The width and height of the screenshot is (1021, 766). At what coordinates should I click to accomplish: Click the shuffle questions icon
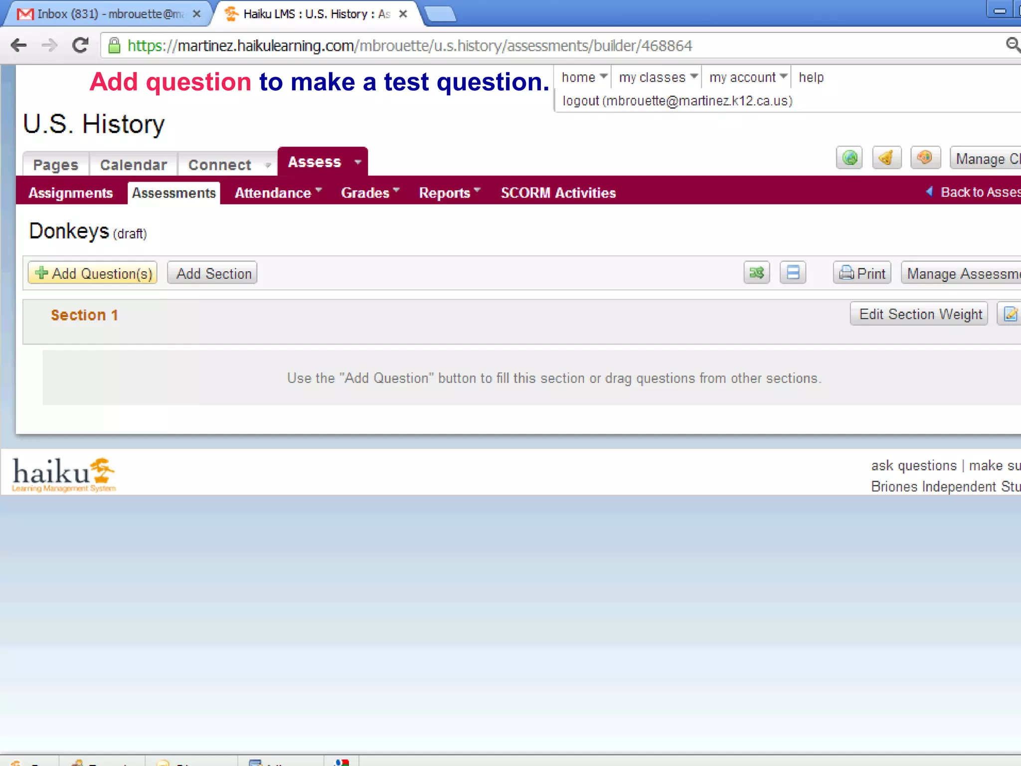(757, 273)
